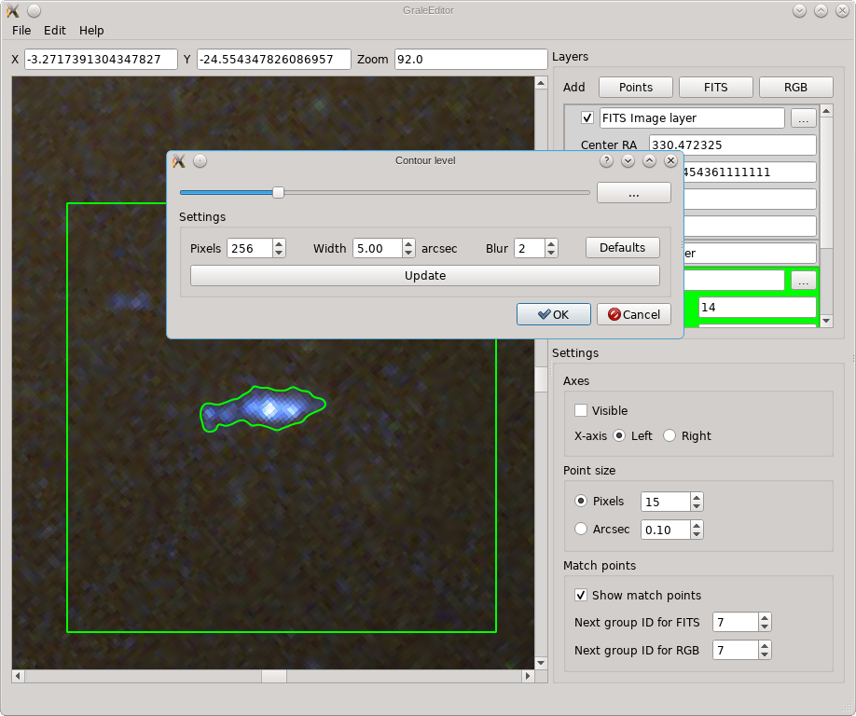Click the image view scroll left arrow
The height and width of the screenshot is (716, 856).
18,676
